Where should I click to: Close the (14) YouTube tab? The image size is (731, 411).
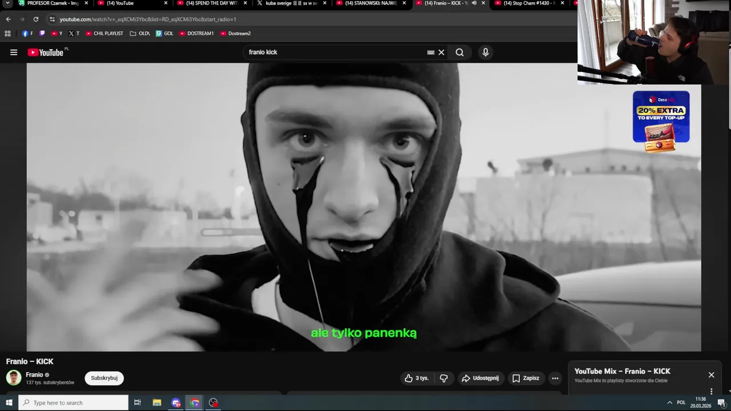coord(166,3)
